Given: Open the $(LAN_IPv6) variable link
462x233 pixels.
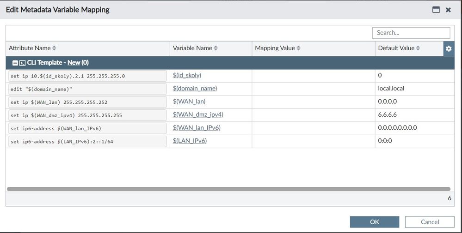Looking at the screenshot, I should pyautogui.click(x=190, y=141).
